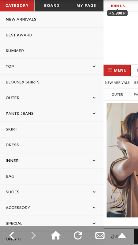The image size is (138, 245).
Task: Open the JOIN US link
Action: pos(117,6)
